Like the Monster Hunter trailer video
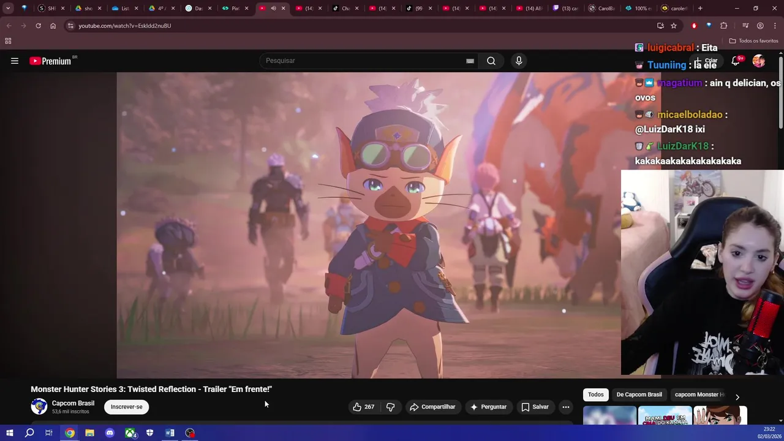 tap(363, 407)
